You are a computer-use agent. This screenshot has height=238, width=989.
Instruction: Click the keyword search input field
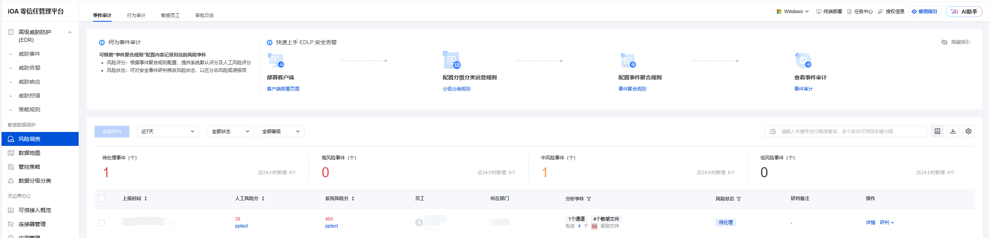coord(848,132)
